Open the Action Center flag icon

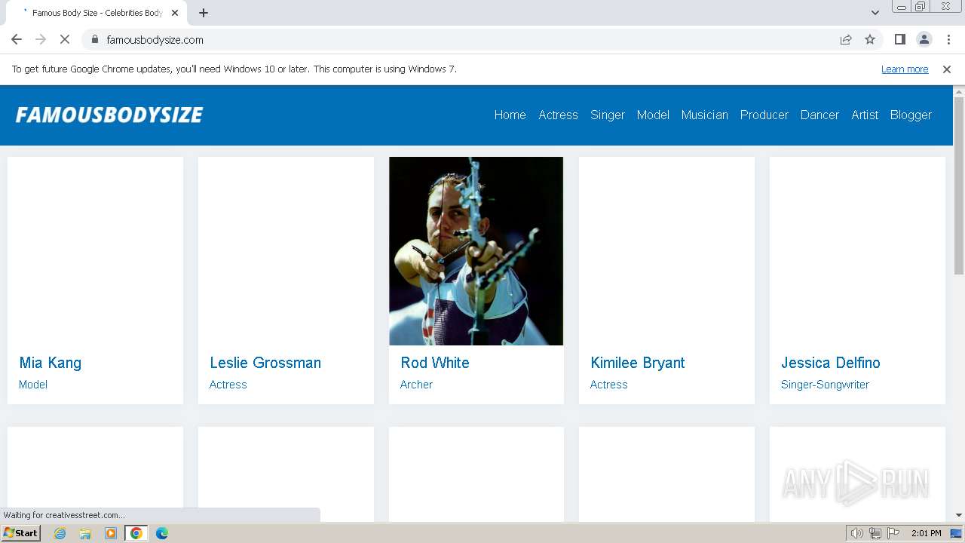click(893, 533)
